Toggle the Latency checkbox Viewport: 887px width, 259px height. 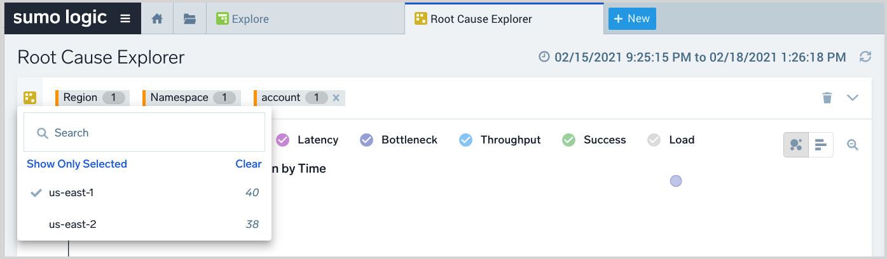pos(282,140)
